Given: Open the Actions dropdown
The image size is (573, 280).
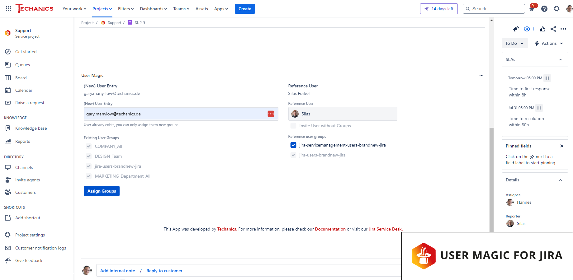Looking at the screenshot, I should 549,43.
